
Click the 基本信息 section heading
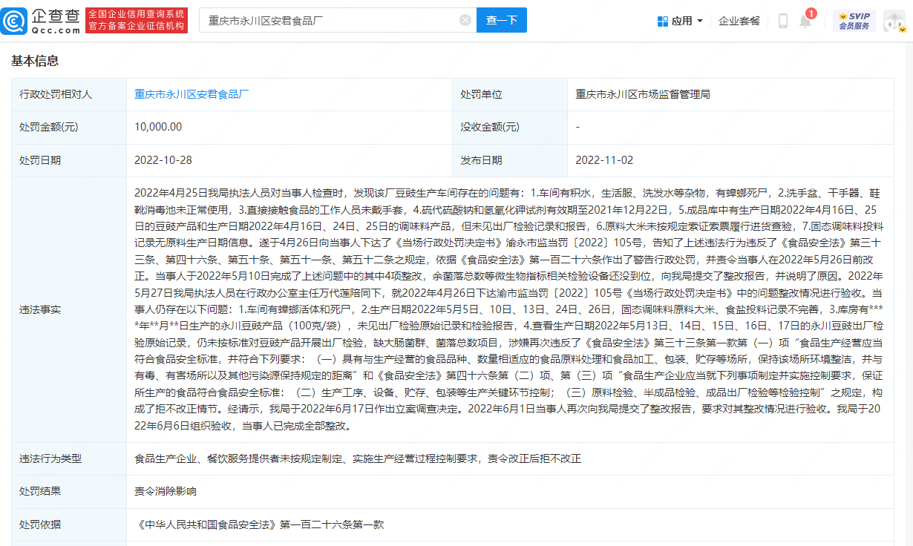35,61
